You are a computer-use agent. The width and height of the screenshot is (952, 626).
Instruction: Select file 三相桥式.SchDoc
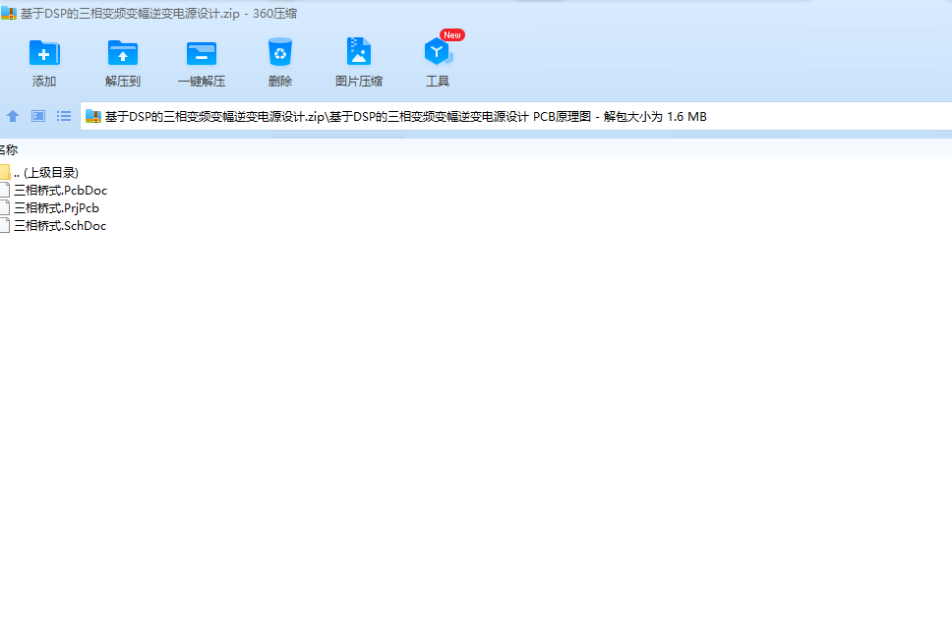pyautogui.click(x=60, y=226)
